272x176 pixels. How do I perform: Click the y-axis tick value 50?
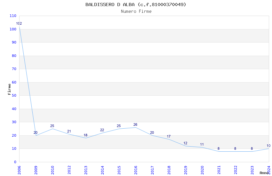[14, 95]
